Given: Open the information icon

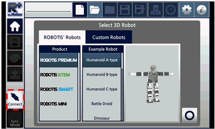Looking at the screenshot, I should [x=202, y=10].
